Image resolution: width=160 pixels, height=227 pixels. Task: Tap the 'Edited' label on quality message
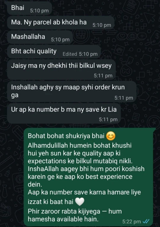70,54
